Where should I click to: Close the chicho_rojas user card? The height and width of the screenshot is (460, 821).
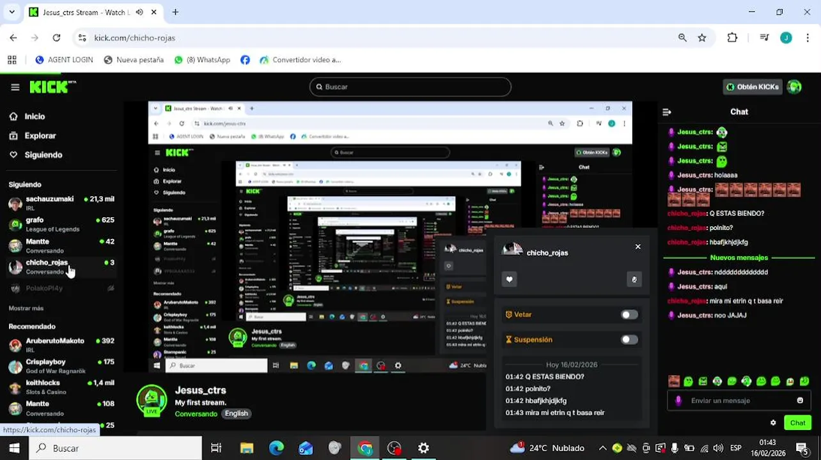point(637,247)
